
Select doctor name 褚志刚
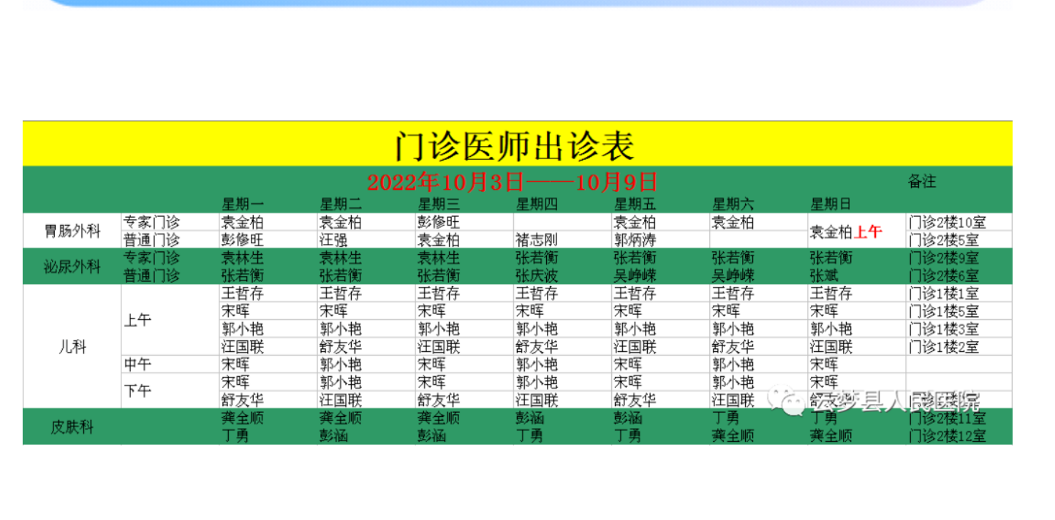click(x=537, y=240)
